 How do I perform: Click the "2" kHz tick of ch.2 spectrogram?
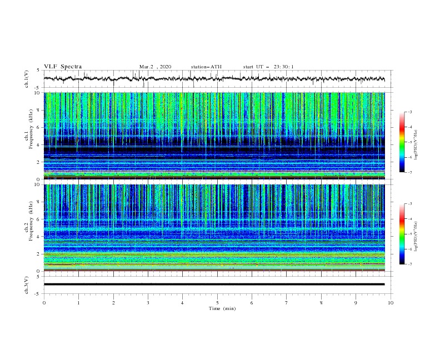tap(38, 254)
